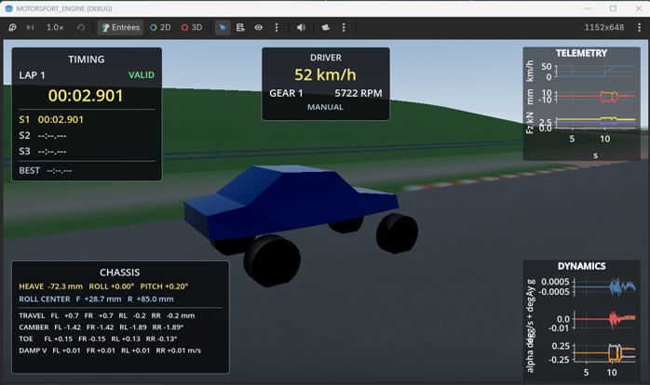Click the PITCH +0.20° value
This screenshot has width=650, height=385.
[164, 286]
